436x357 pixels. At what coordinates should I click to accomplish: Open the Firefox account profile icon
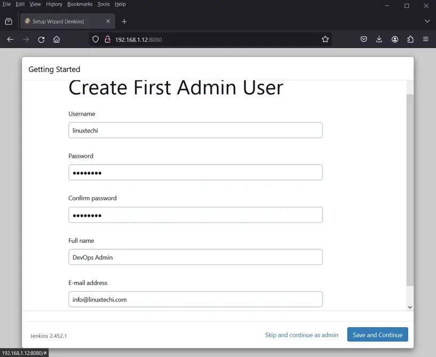click(395, 39)
